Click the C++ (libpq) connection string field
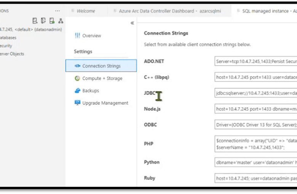The image size is (297, 194). (256, 77)
